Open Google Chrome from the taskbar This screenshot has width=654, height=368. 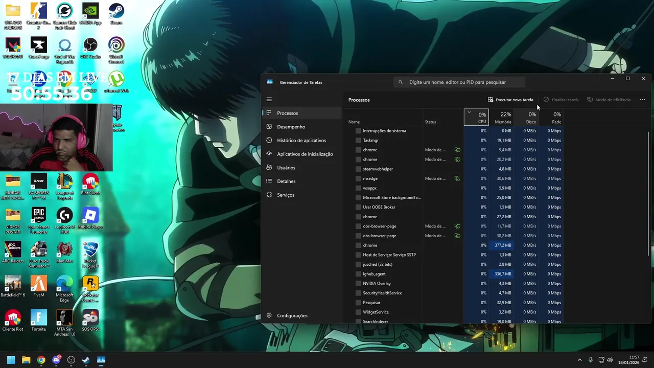coord(41,360)
